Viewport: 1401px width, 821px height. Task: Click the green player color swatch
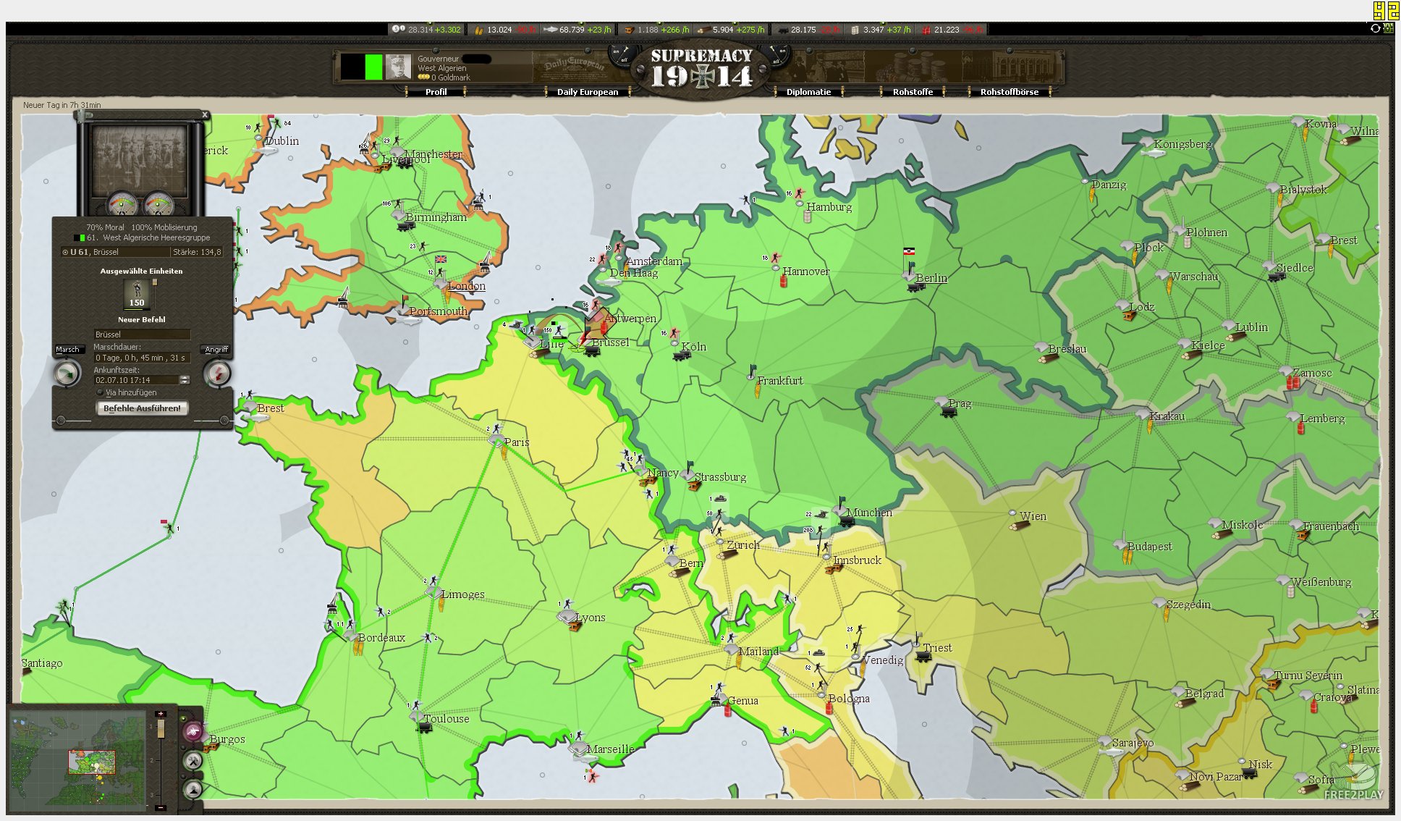tap(373, 67)
